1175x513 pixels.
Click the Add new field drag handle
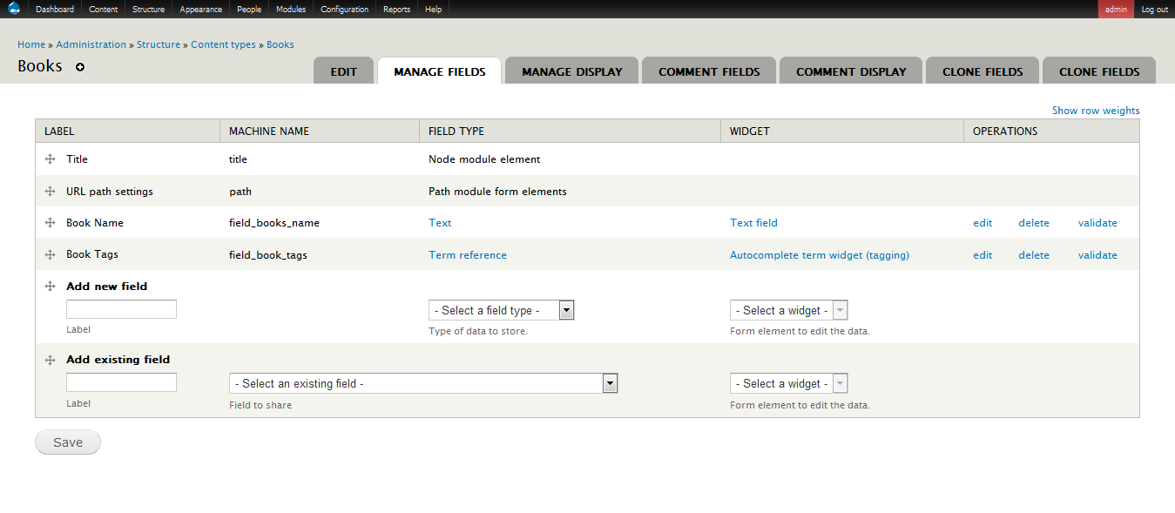(50, 287)
